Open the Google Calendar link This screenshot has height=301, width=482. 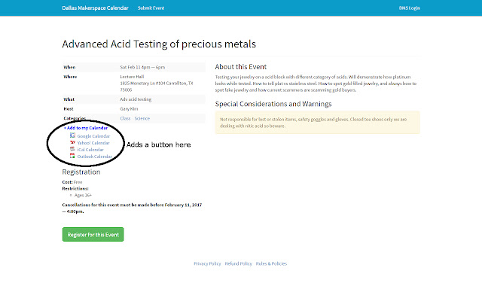[93, 135]
